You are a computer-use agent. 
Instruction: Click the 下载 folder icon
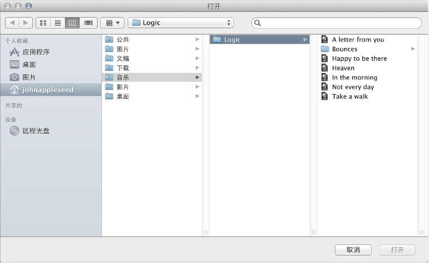pos(109,68)
